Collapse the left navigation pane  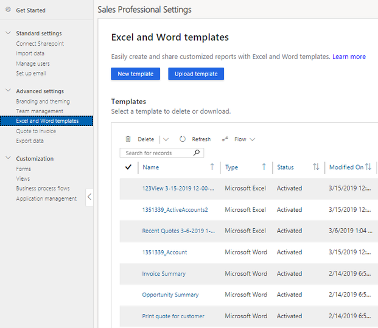[x=89, y=197]
